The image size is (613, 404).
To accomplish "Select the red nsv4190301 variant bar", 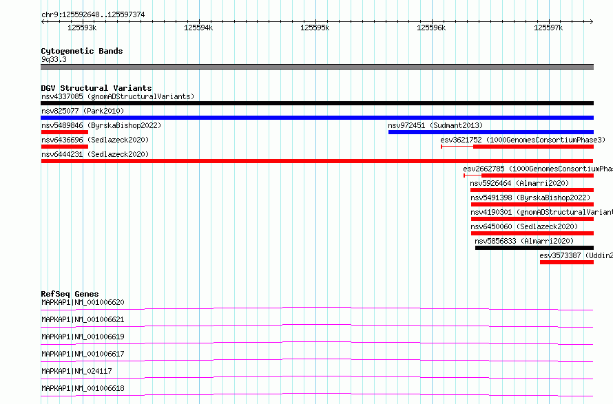I will (x=532, y=219).
